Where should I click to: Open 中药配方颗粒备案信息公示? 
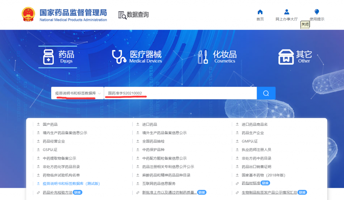tap(164, 158)
